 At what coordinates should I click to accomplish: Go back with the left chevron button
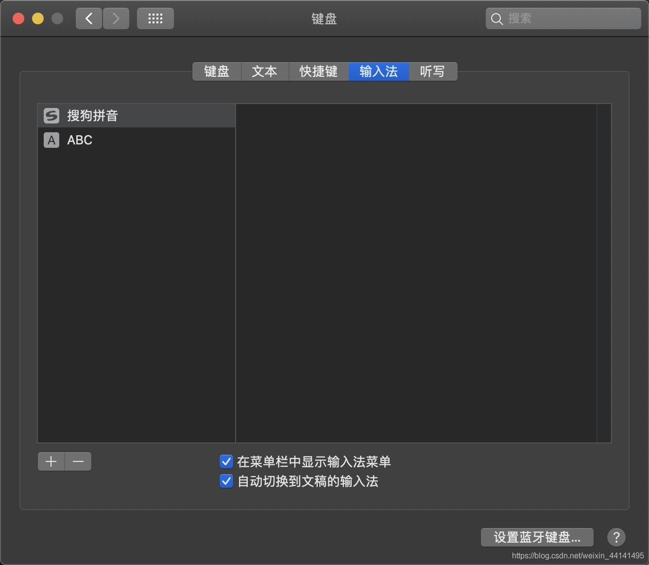coord(89,18)
